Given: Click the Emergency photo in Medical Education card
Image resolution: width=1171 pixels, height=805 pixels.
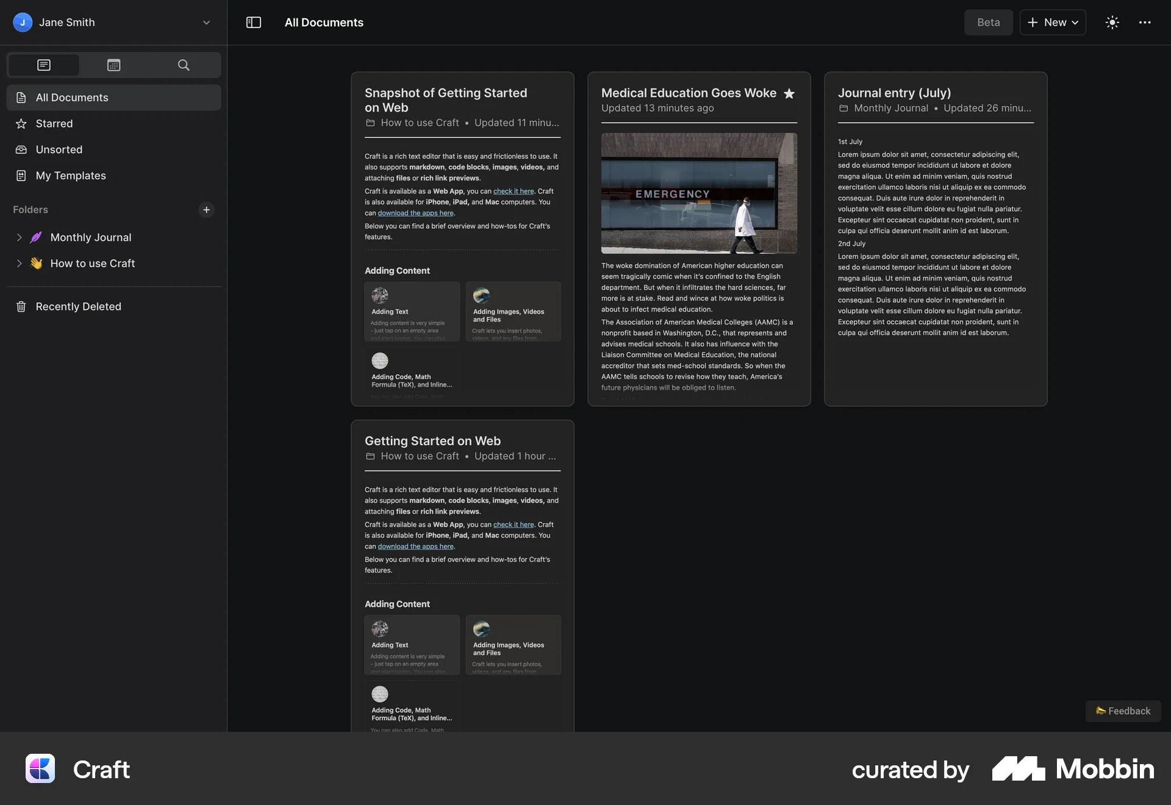Looking at the screenshot, I should [x=698, y=193].
